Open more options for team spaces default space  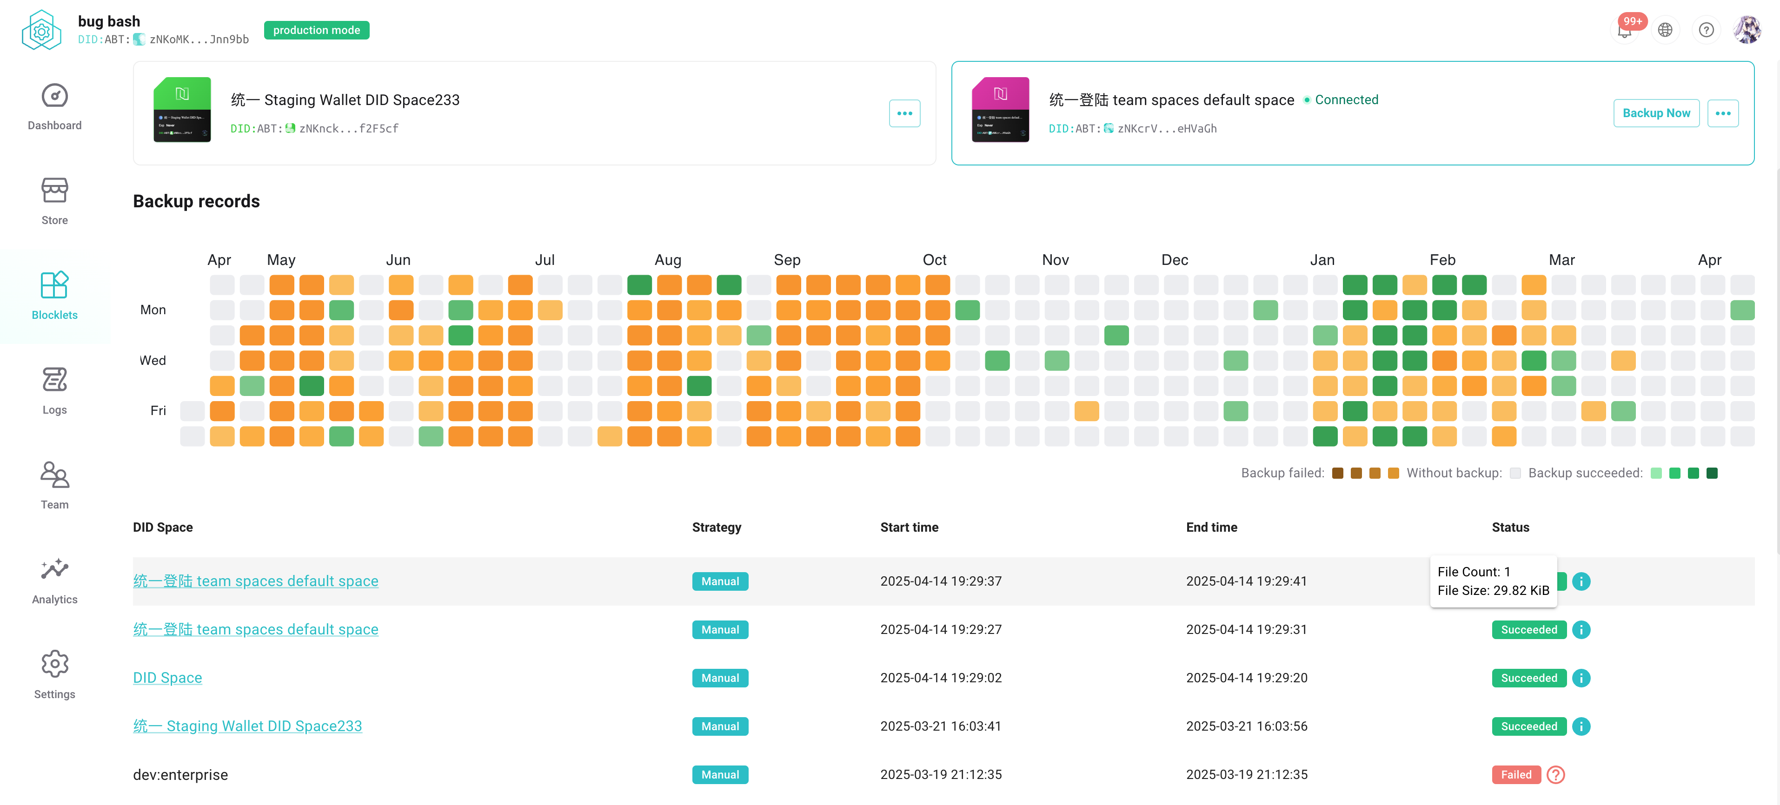[1723, 113]
